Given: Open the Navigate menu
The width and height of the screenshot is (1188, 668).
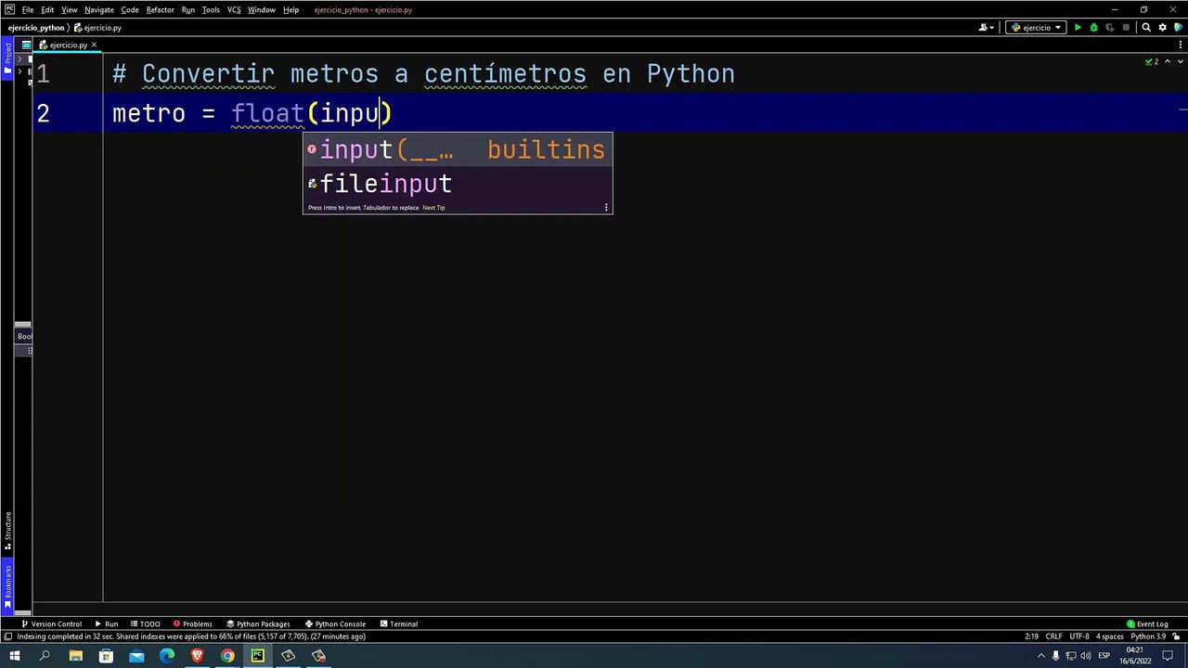Looking at the screenshot, I should coord(99,10).
